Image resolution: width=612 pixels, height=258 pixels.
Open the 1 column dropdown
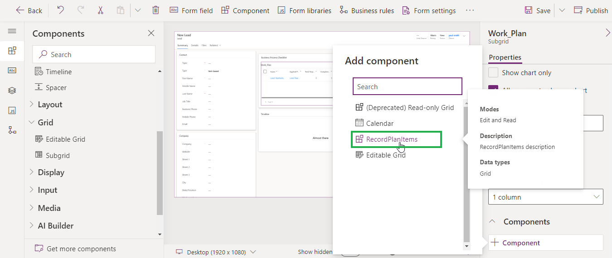545,197
